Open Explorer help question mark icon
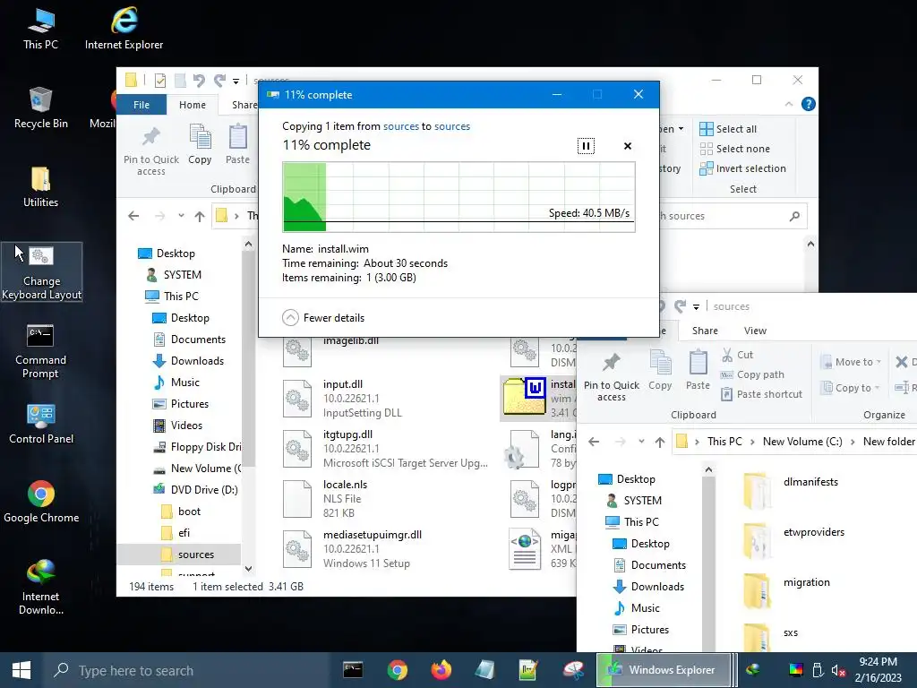 tap(809, 104)
